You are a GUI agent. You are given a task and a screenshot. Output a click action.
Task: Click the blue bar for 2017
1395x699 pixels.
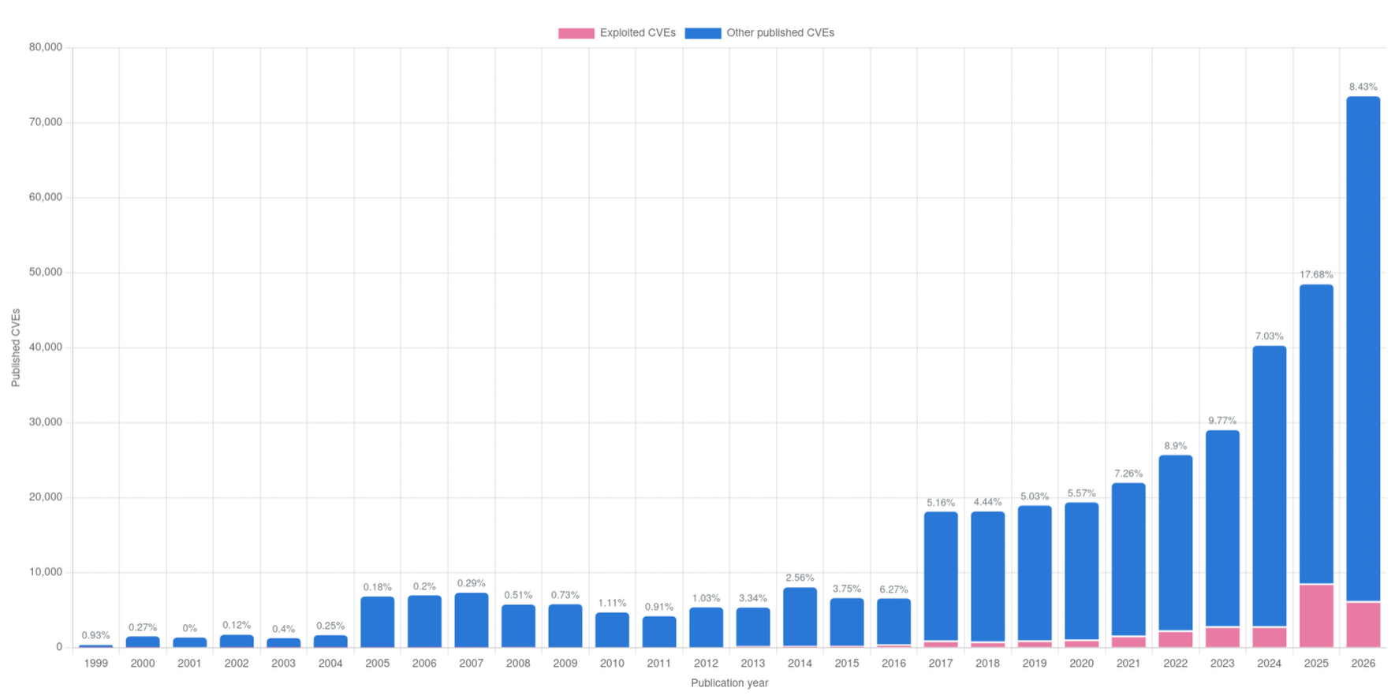(941, 577)
